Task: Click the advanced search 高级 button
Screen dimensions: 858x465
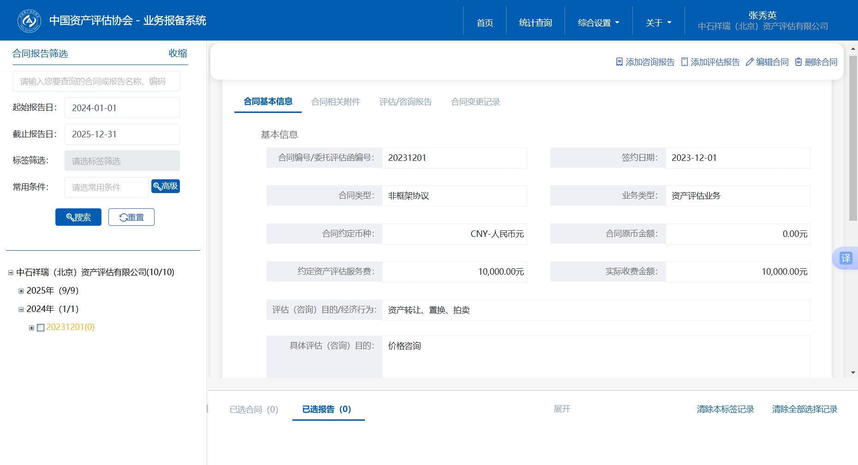Action: [166, 186]
